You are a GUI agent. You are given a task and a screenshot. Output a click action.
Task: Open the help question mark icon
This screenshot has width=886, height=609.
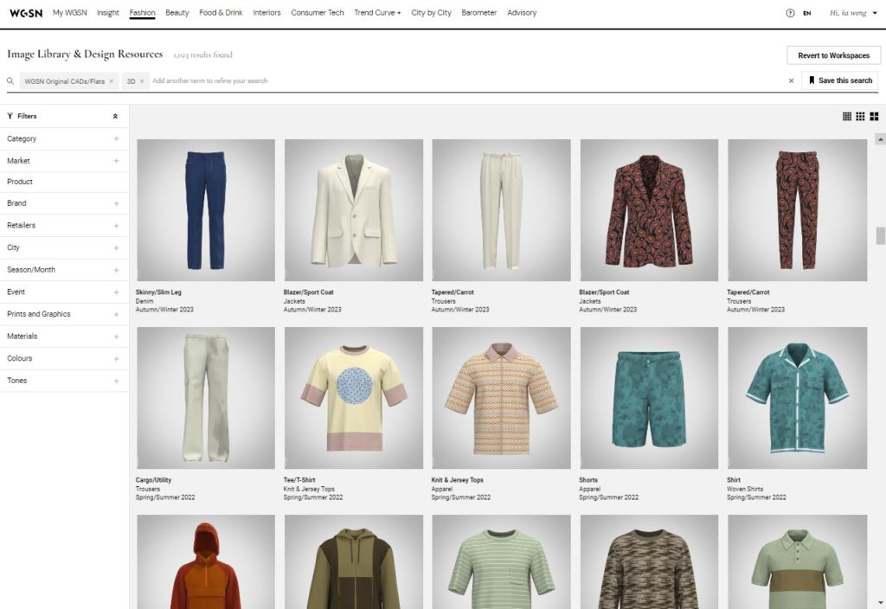[790, 13]
